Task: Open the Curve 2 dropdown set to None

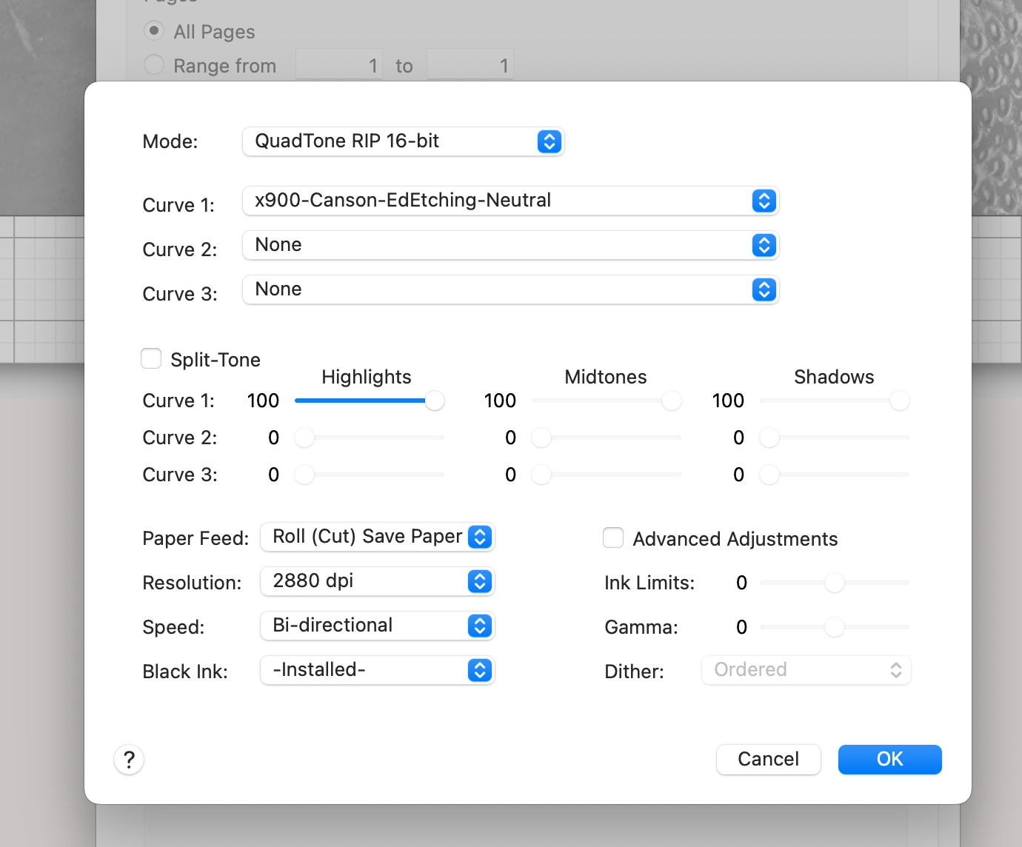Action: click(x=511, y=245)
